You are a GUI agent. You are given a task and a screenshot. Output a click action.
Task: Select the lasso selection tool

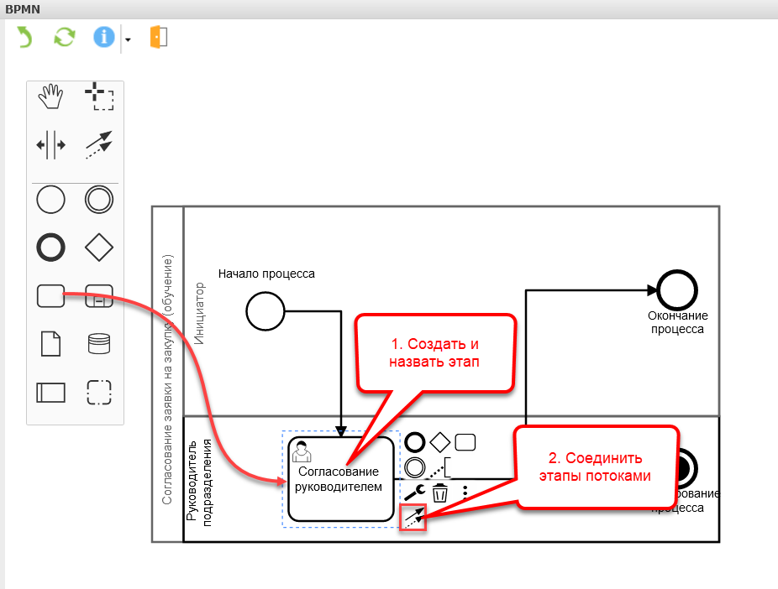pyautogui.click(x=100, y=97)
